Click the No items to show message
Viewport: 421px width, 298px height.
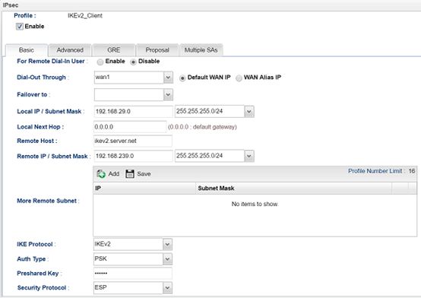[255, 204]
